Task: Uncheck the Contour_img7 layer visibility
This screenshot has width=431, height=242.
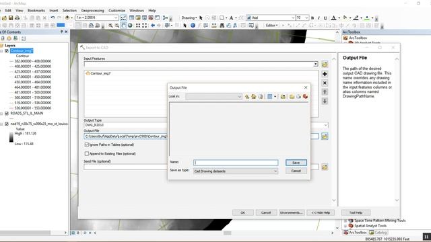Action: 7,51
